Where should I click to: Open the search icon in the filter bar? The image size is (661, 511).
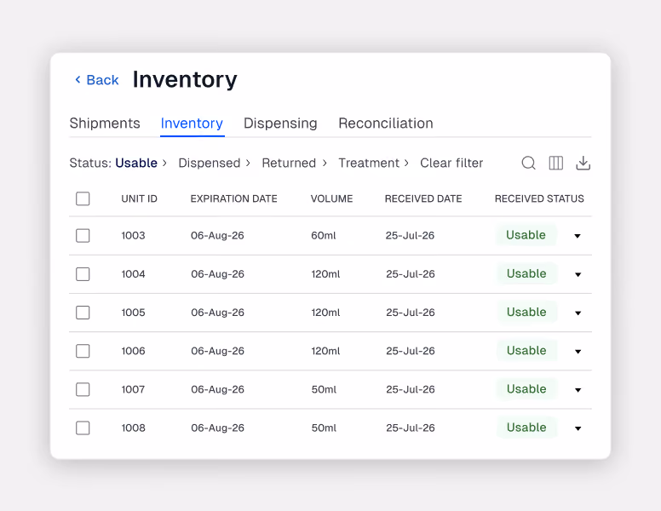coord(529,163)
